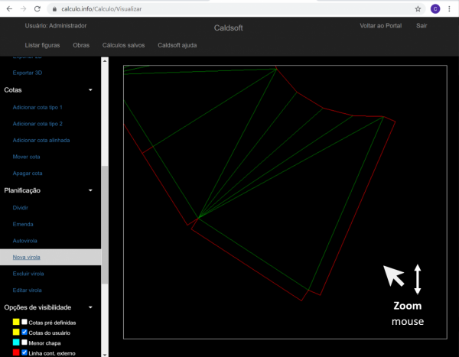Select Nova virola in sidebar
The height and width of the screenshot is (357, 459).
click(28, 257)
